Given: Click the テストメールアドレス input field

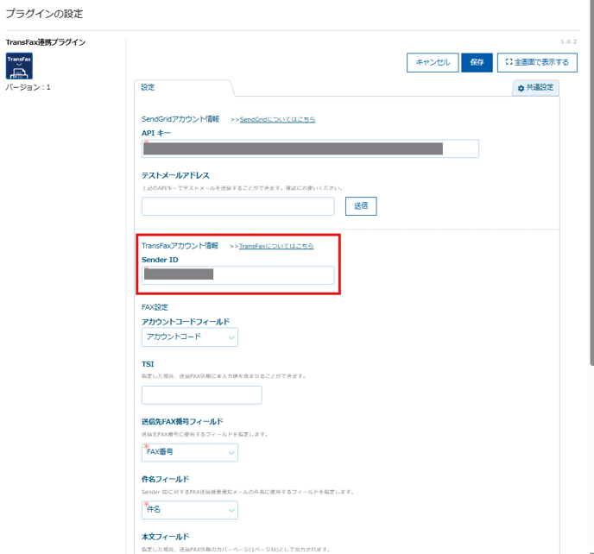Looking at the screenshot, I should [238, 206].
